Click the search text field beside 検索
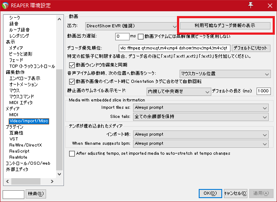The width and height of the screenshot is (277, 202). [13, 195]
